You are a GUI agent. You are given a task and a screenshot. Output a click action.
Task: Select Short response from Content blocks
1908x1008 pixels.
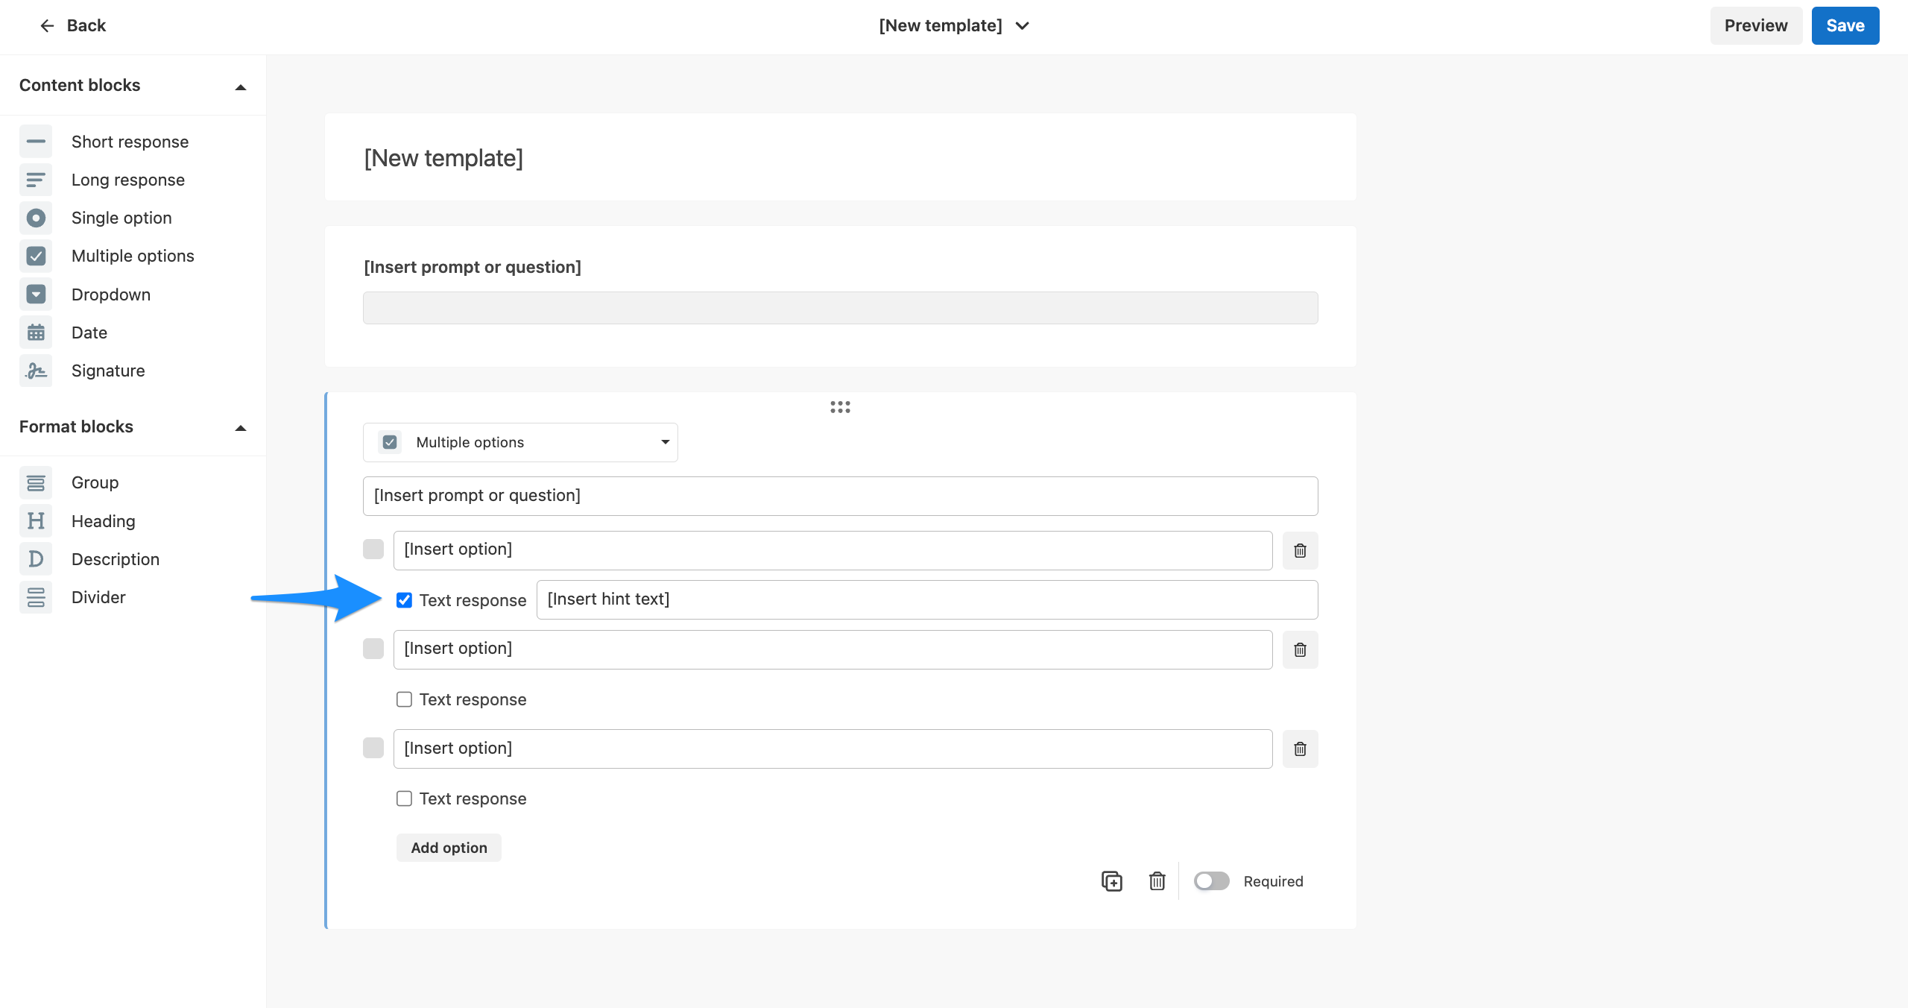tap(130, 142)
